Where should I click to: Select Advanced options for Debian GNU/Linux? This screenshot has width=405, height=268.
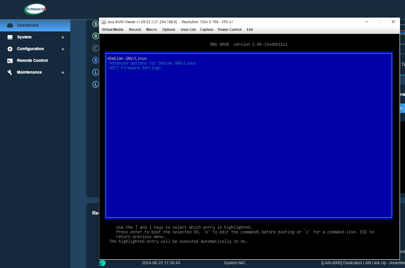[x=153, y=63]
